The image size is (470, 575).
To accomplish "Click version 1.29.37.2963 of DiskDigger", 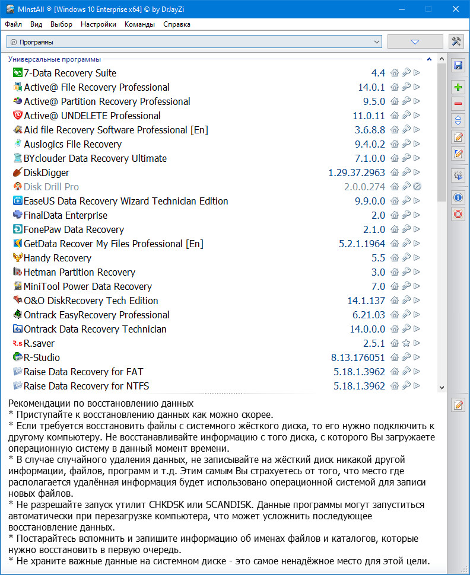I will coord(357,172).
